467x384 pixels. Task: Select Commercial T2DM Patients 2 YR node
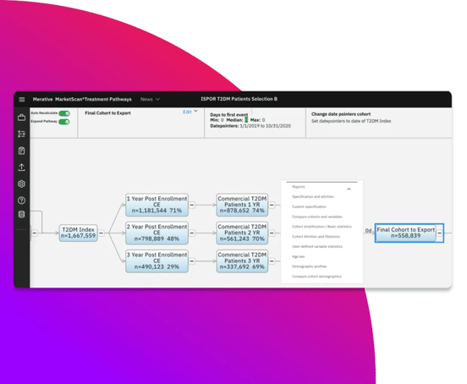[242, 233]
